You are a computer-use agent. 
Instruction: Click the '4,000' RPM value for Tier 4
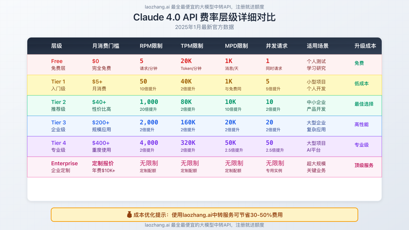point(149,143)
